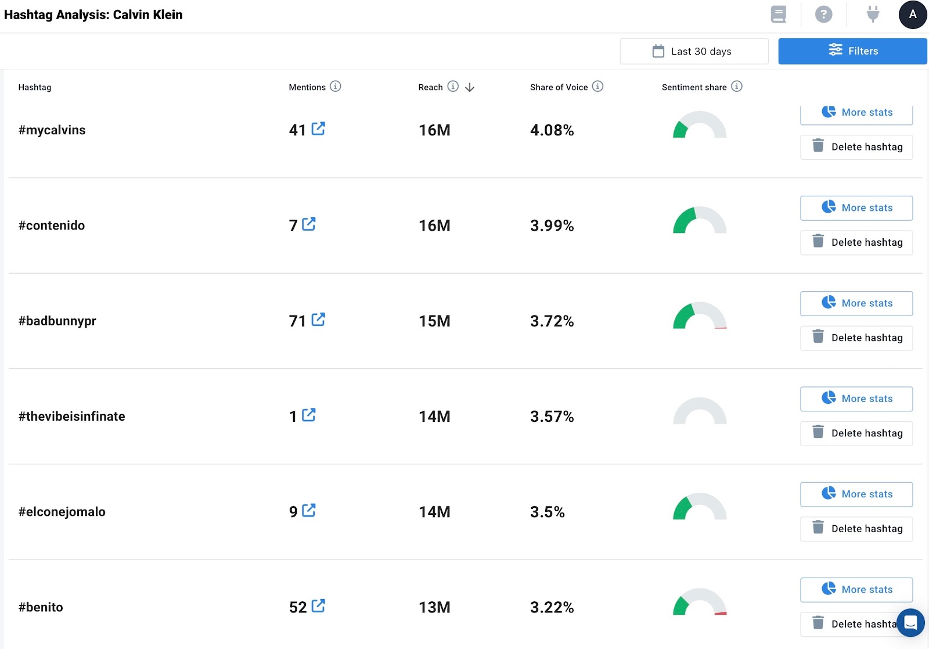Delete hashtag #elconejomalo

(856, 529)
